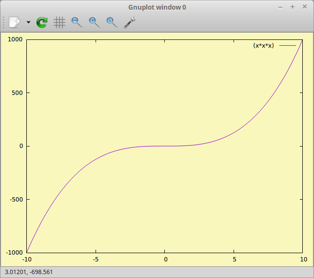Close the Gnuplot window
The width and height of the screenshot is (314, 278).
[x=305, y=7]
